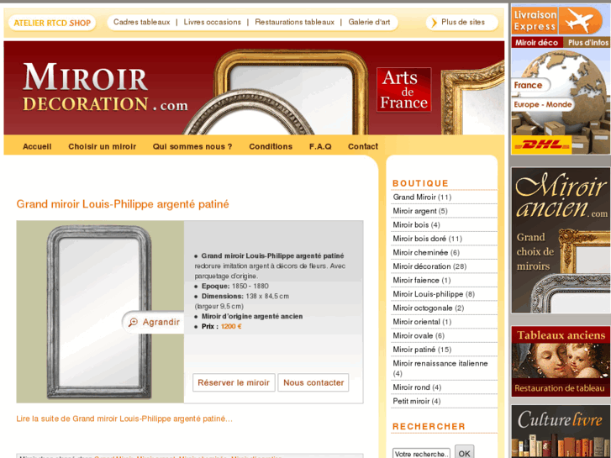The height and width of the screenshot is (458, 611).
Task: Click the Livraison Express airplane icon
Action: pos(580,20)
